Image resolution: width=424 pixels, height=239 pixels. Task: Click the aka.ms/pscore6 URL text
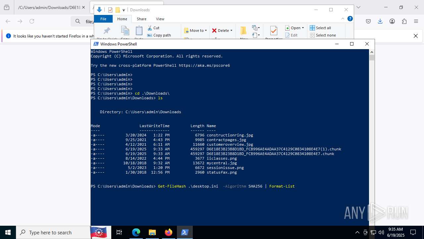204,65
